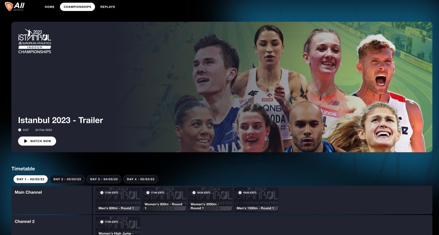Open the Championships section
Screen dimensions: 439x235
coord(77,7)
